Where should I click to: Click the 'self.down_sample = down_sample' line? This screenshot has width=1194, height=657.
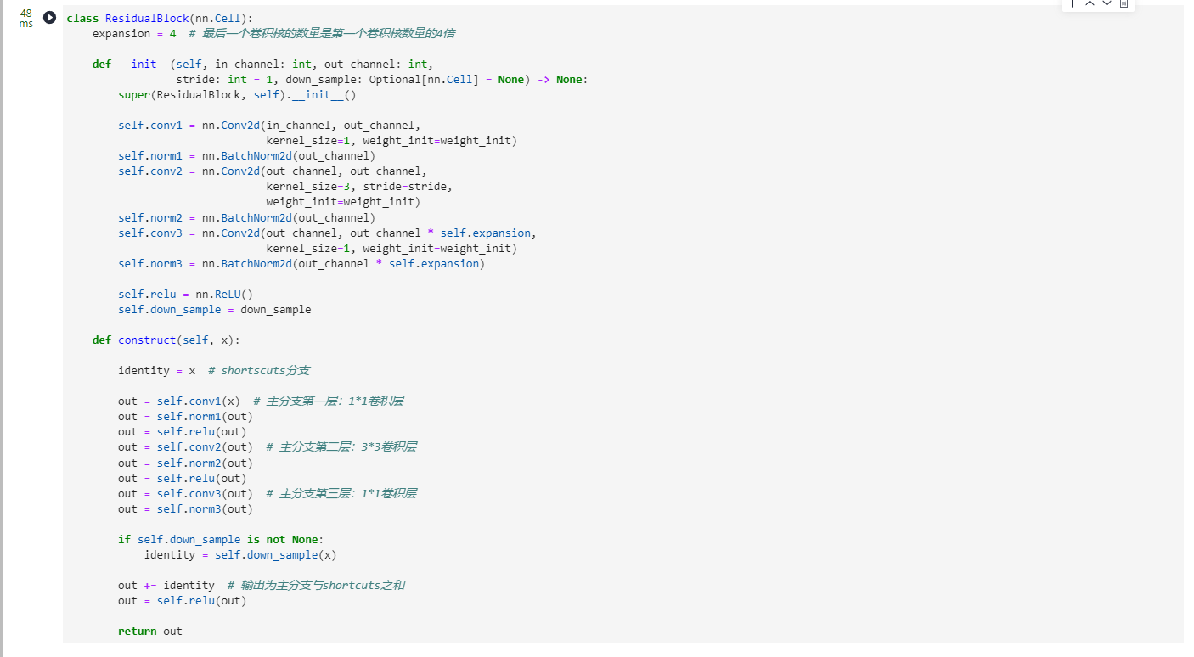(x=215, y=310)
